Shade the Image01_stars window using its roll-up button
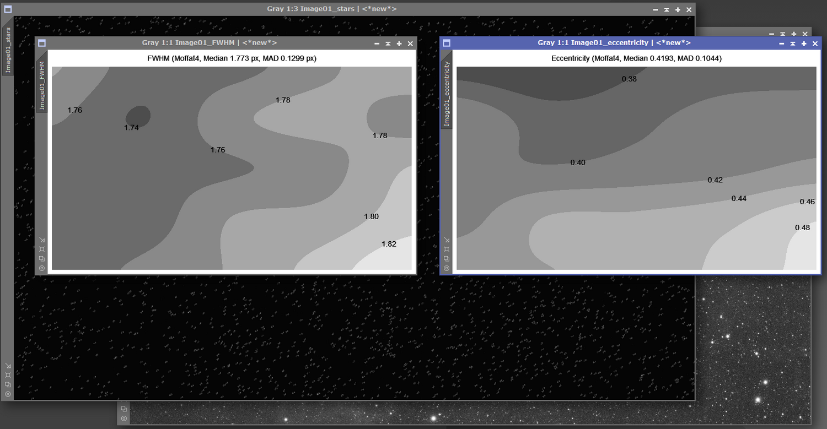 click(x=666, y=9)
